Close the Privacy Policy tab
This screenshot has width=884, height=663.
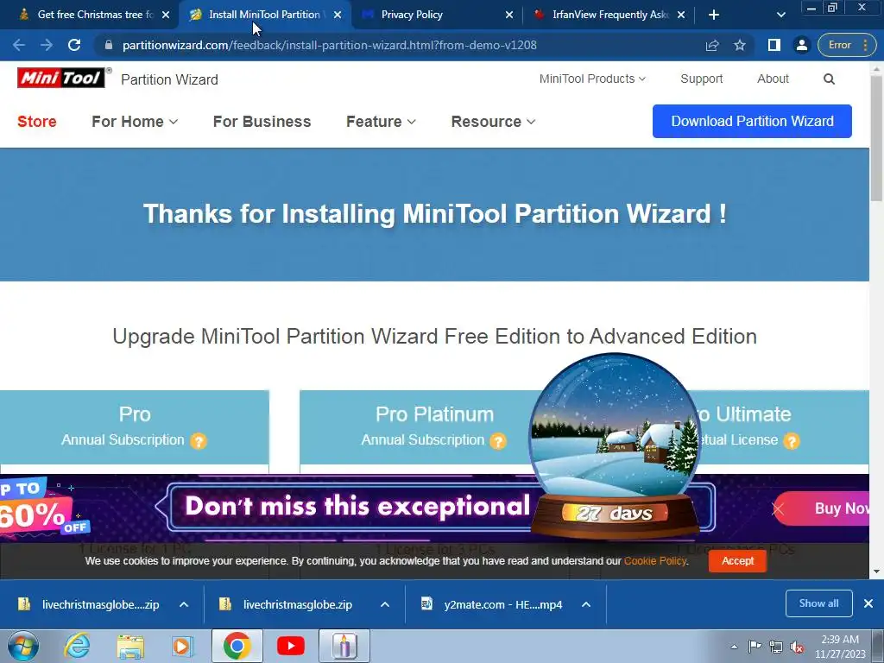[509, 15]
